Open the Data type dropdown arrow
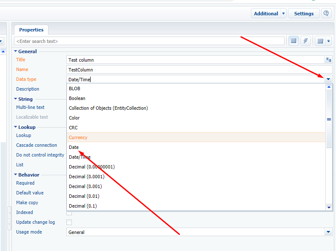336x251 pixels. pyautogui.click(x=328, y=79)
